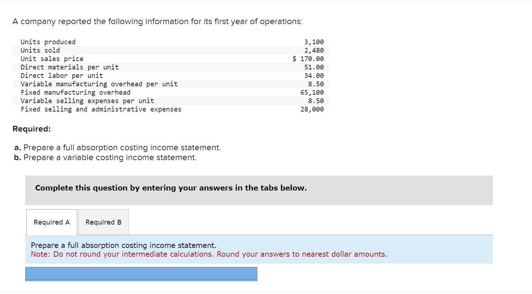Click the Required heading
532x294 pixels.
[x=32, y=129]
